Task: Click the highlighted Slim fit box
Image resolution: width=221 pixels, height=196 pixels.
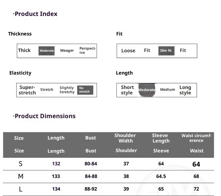Action: coord(166,51)
